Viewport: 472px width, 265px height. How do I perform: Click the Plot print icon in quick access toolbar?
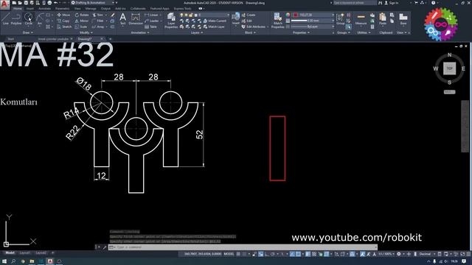point(49,3)
